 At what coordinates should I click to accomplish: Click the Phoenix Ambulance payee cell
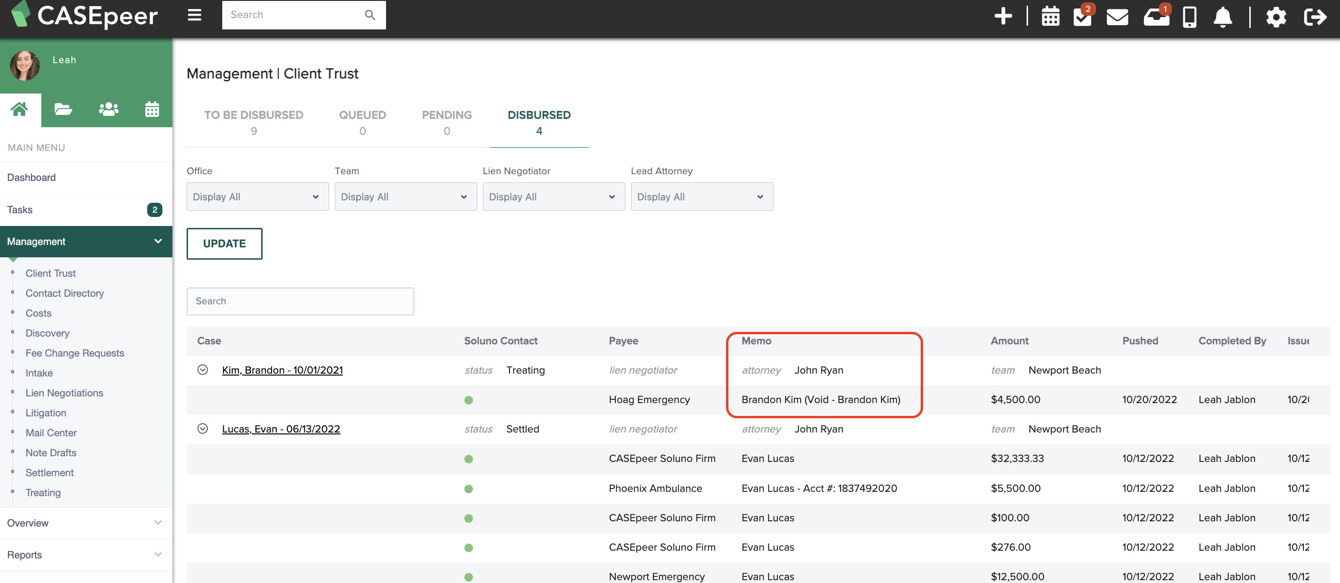click(655, 489)
